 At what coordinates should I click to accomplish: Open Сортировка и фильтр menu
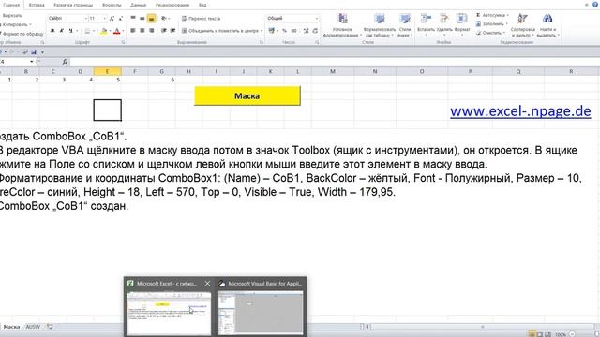[522, 25]
